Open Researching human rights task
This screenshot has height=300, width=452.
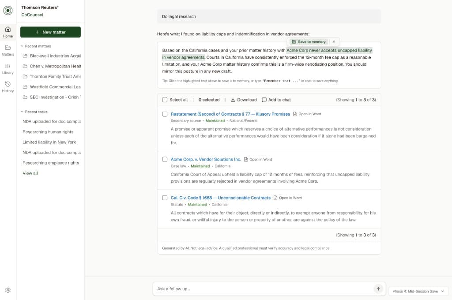pos(48,132)
